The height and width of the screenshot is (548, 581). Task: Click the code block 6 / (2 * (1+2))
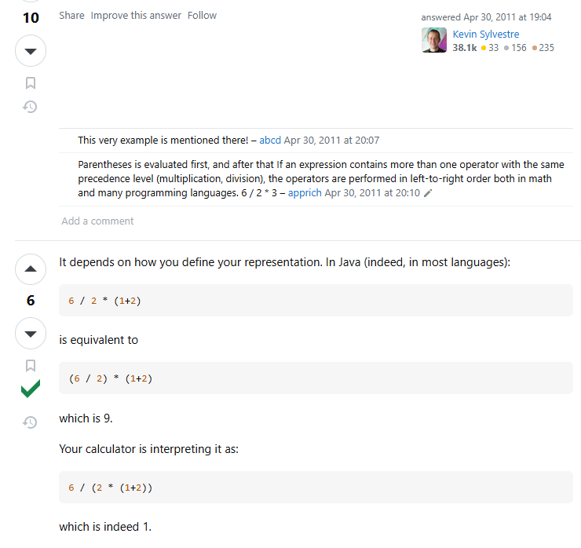[316, 488]
